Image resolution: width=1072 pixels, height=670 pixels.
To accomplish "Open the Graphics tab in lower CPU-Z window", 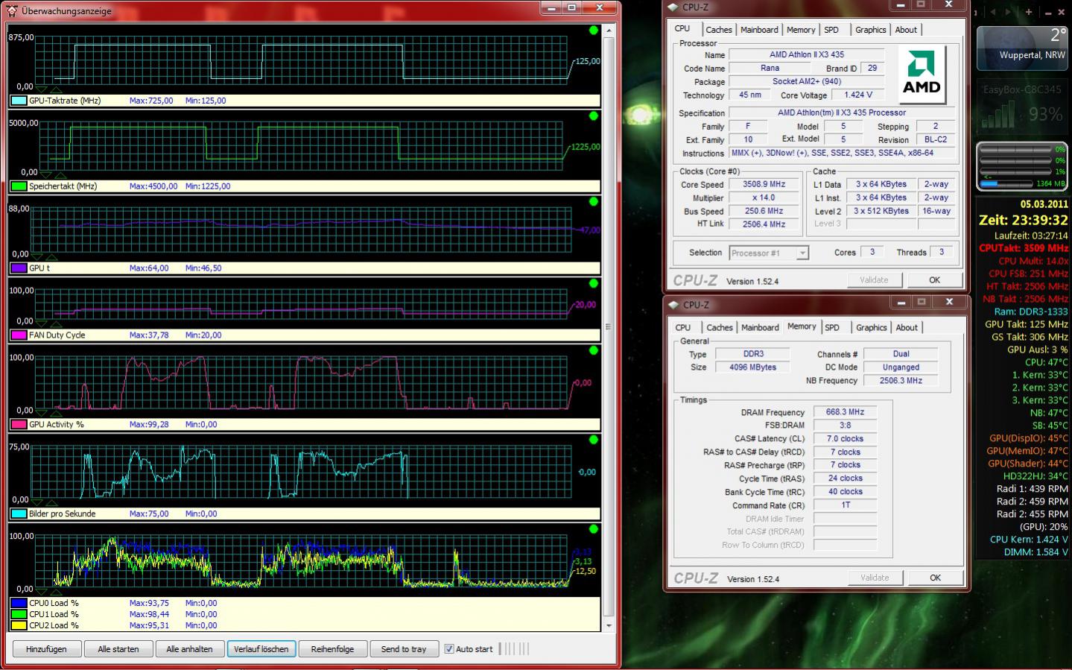I will (x=871, y=327).
